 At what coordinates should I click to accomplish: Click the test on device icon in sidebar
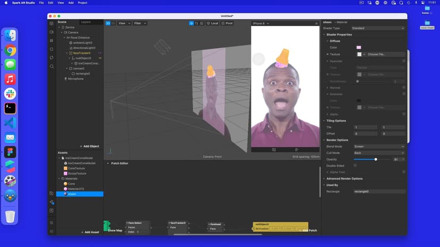(x=52, y=202)
